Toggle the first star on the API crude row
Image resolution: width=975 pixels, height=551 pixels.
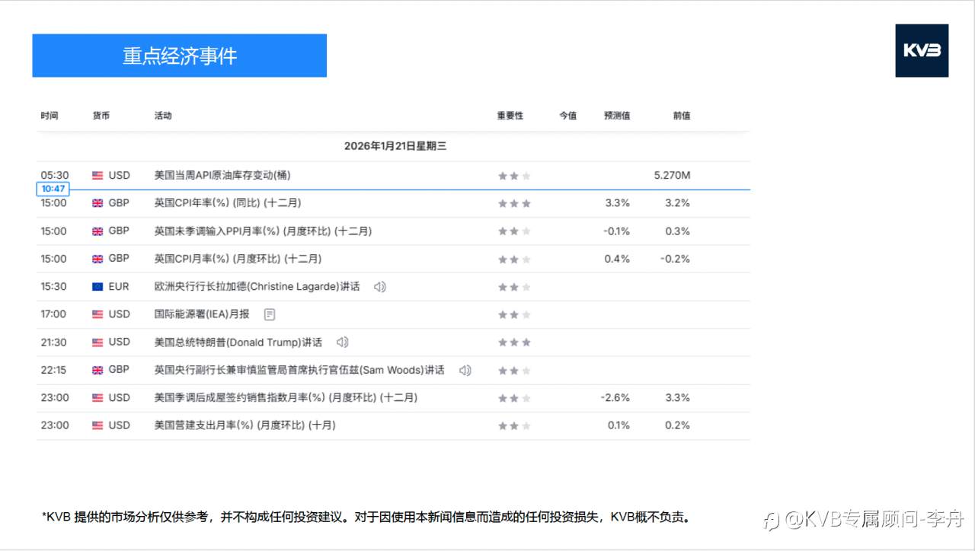click(502, 176)
